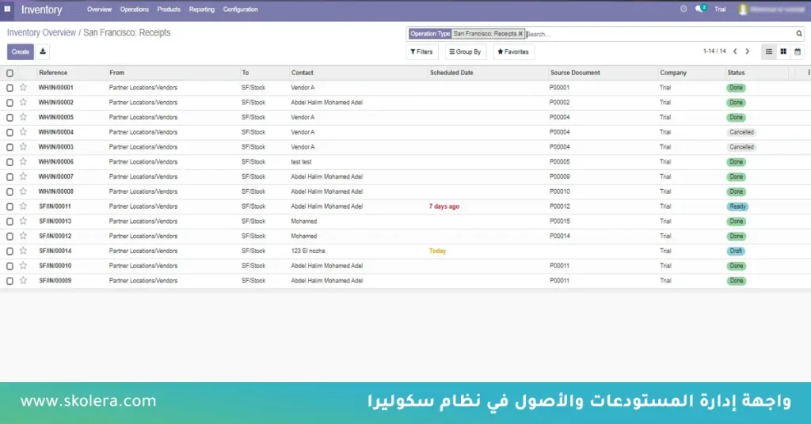The image size is (811, 424).
Task: Open the activities clock icon
Action: [683, 9]
